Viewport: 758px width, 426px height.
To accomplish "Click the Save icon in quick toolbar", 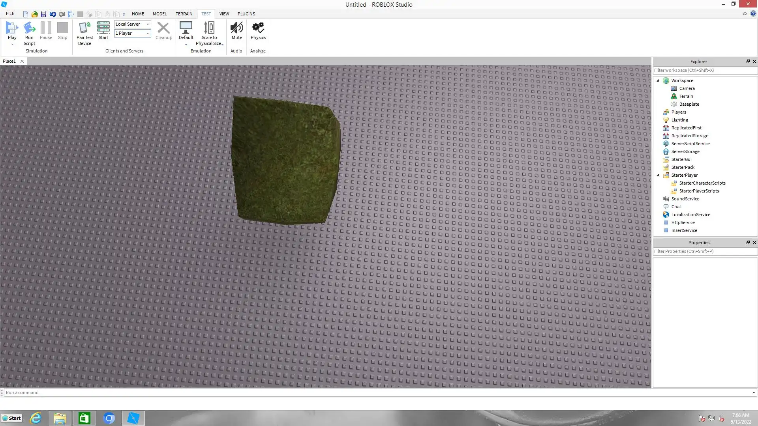I will [43, 14].
